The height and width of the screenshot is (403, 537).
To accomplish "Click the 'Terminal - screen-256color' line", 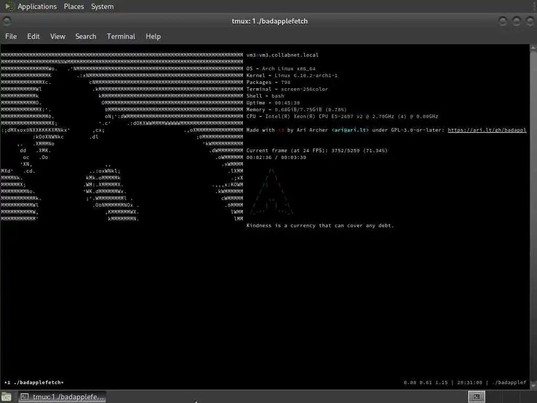I will coord(287,89).
